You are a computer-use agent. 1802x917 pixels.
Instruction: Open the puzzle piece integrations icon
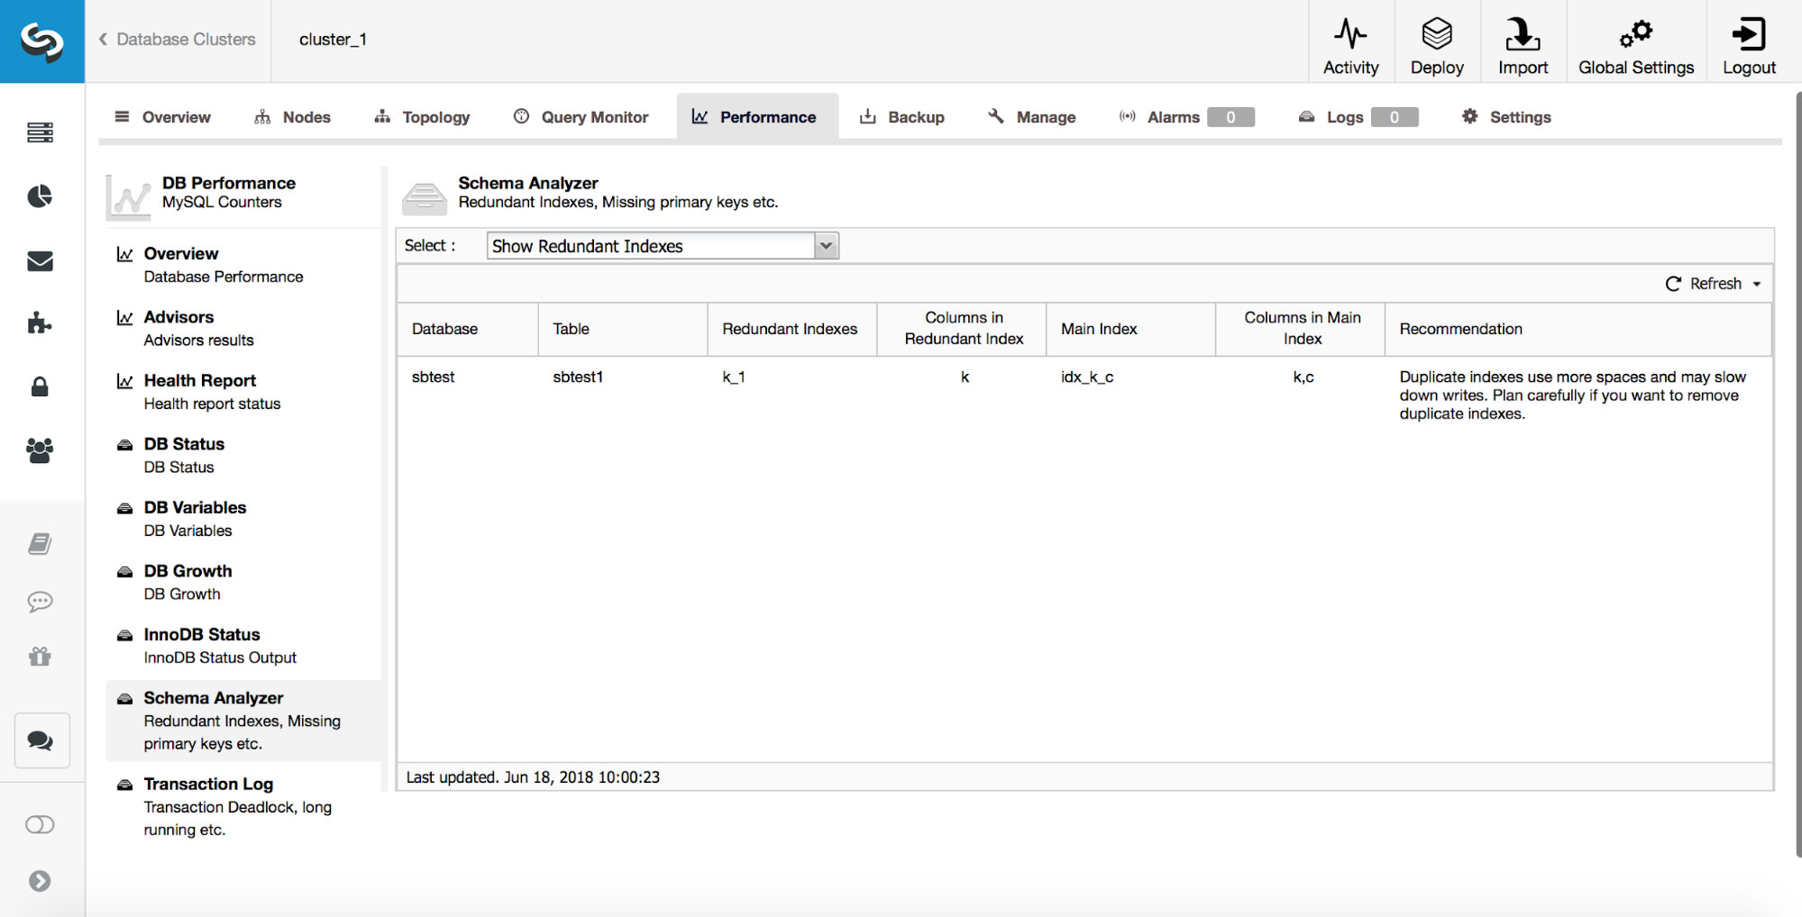40,323
